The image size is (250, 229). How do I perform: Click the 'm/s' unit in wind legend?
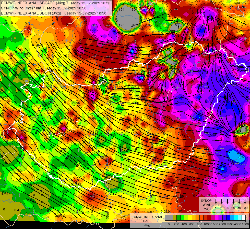206,209
